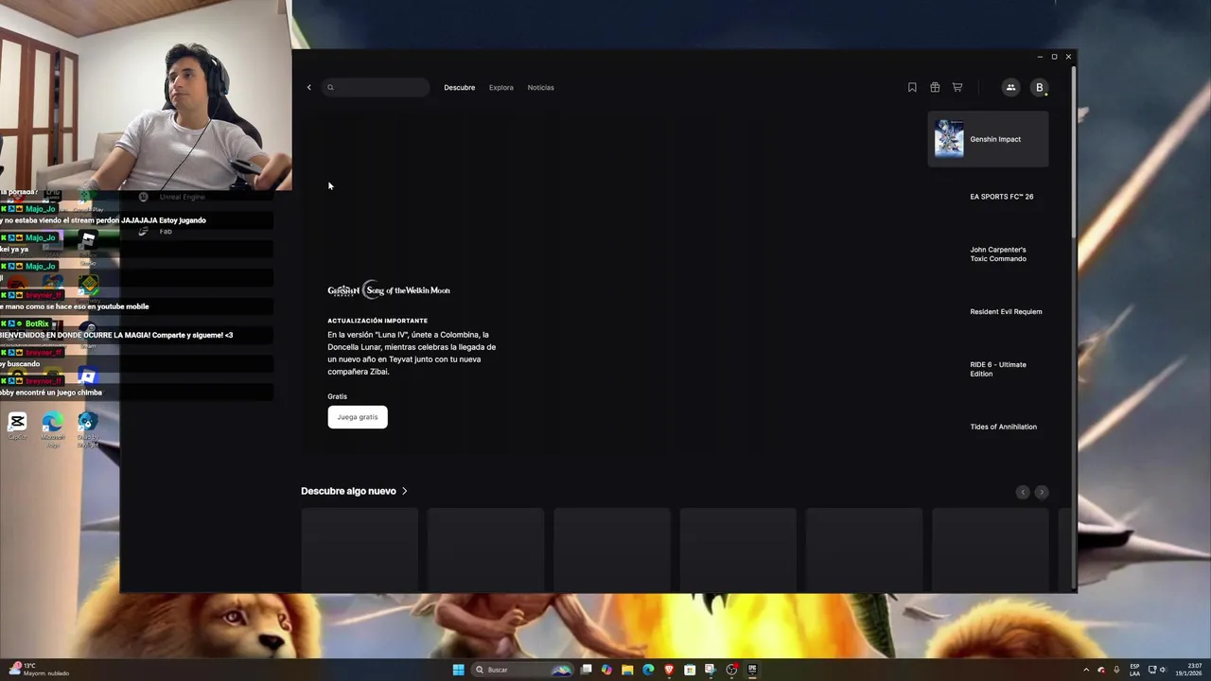Click the Juega gratis button

point(358,417)
